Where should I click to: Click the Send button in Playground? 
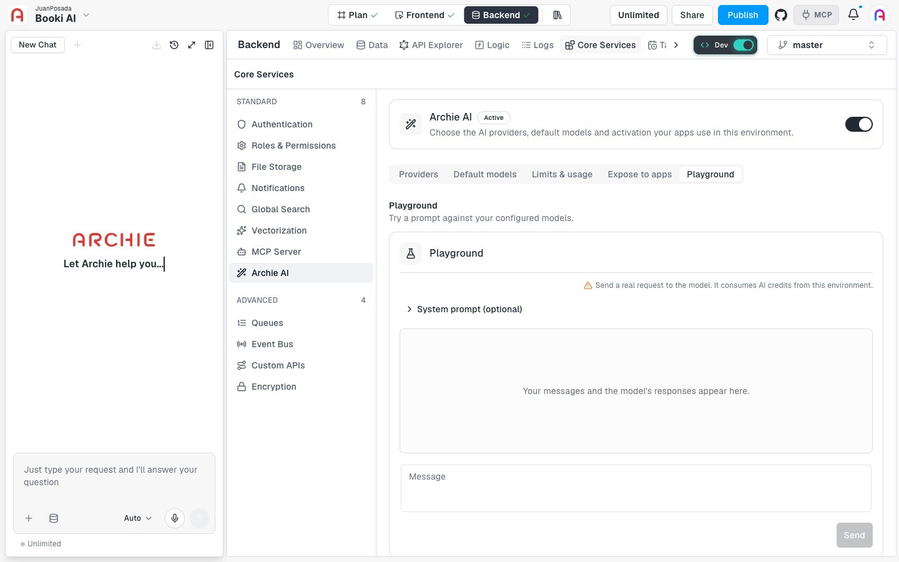pyautogui.click(x=855, y=535)
